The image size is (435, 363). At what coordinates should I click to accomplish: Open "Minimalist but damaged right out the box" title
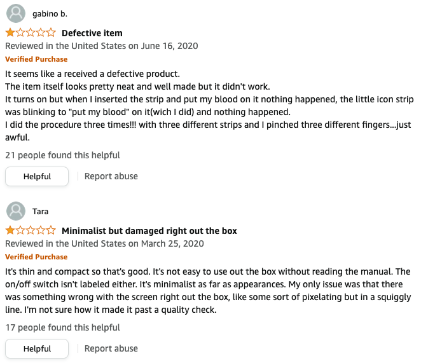(x=149, y=231)
